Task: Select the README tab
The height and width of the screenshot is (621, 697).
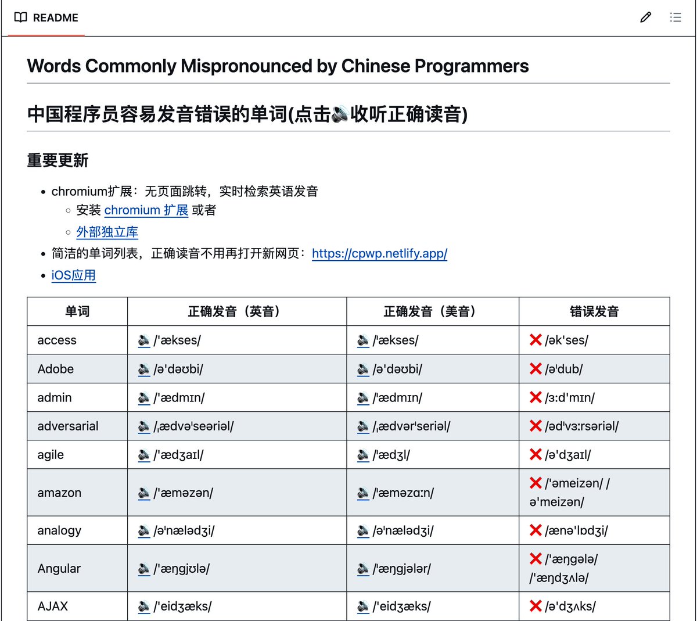Action: (46, 18)
